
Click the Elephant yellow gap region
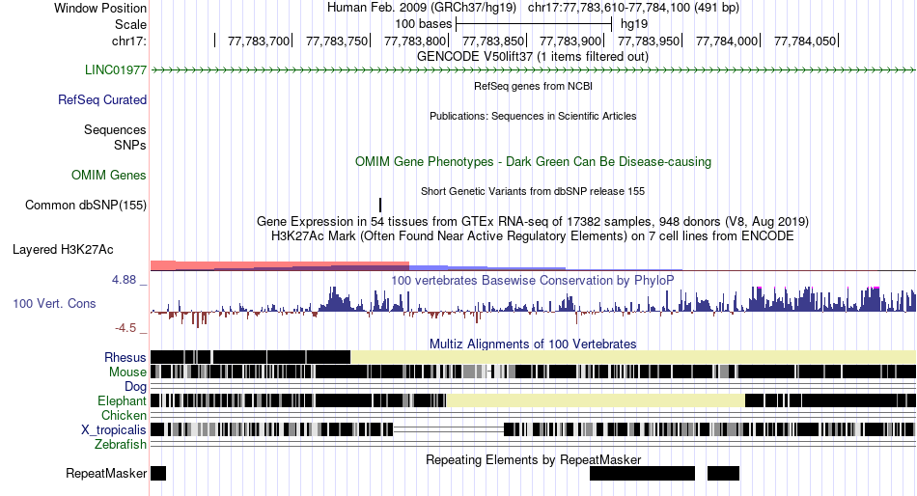coord(596,400)
